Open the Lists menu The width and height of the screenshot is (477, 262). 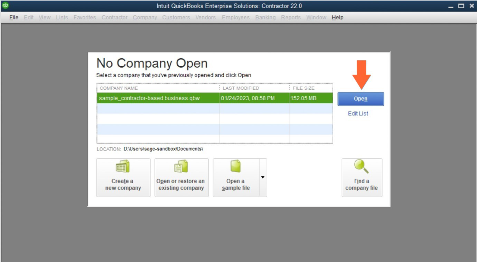[62, 17]
